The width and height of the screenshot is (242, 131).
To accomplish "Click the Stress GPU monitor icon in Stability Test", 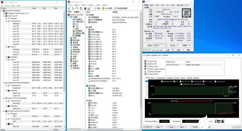I will coord(146,74).
